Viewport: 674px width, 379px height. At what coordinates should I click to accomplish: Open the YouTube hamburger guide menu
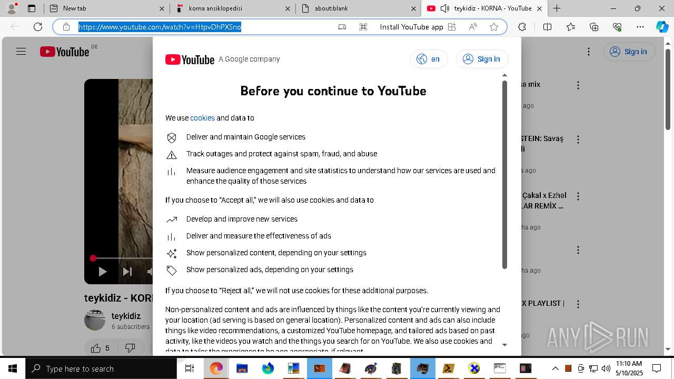coord(21,52)
